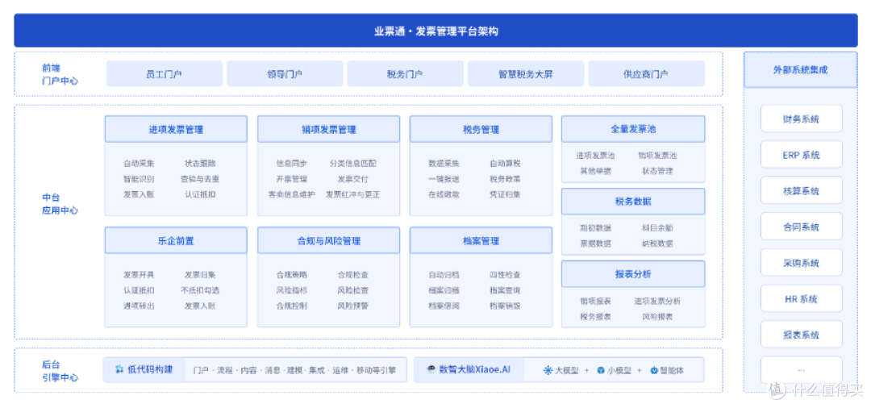Screen dimensions: 871x408
Task: Click 信息同步 text
Action: click(292, 163)
